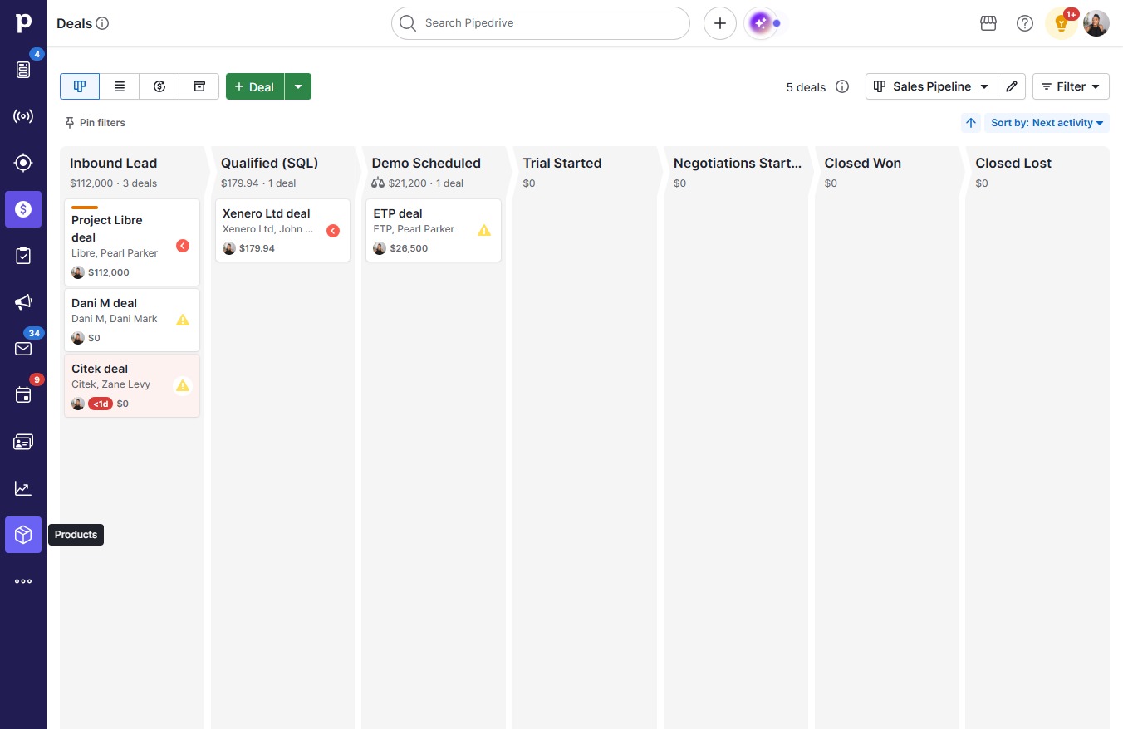The height and width of the screenshot is (729, 1123).
Task: Click the red overdue arrow on Xenero Ltd deal
Action: tap(333, 231)
